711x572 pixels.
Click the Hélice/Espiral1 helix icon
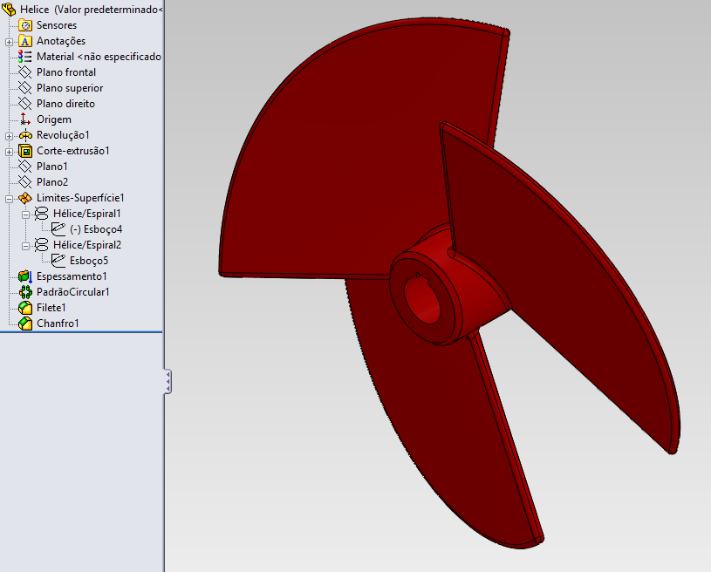click(x=41, y=214)
